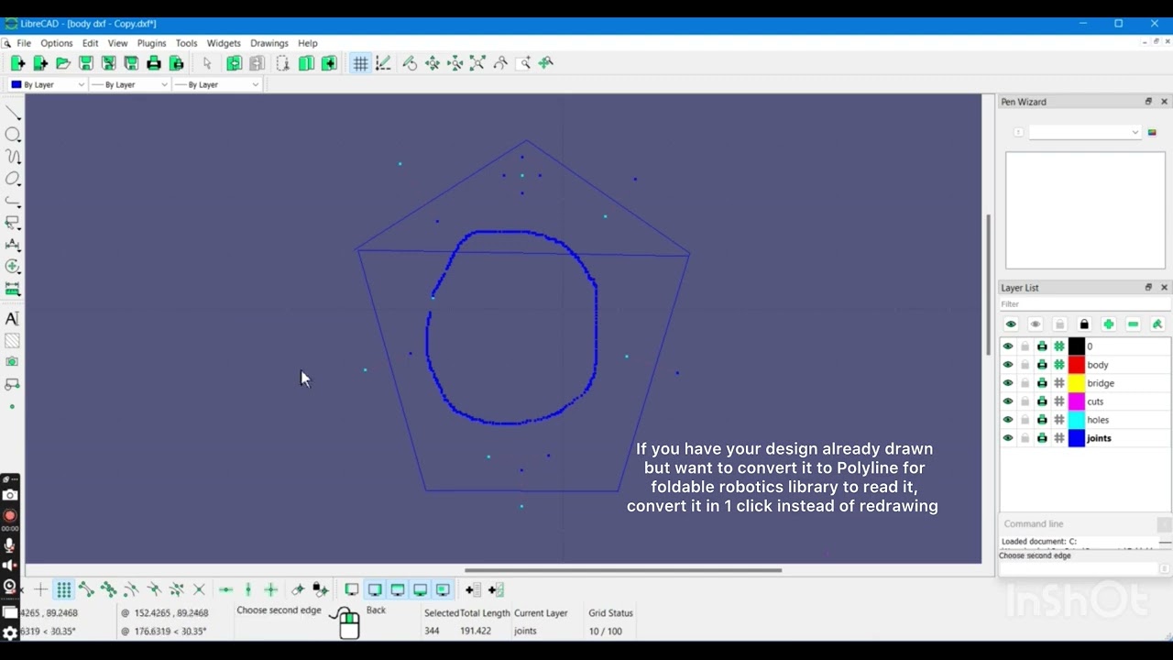Image resolution: width=1173 pixels, height=660 pixels.
Task: Open the Select tools in left toolbar
Action: pyautogui.click(x=13, y=223)
